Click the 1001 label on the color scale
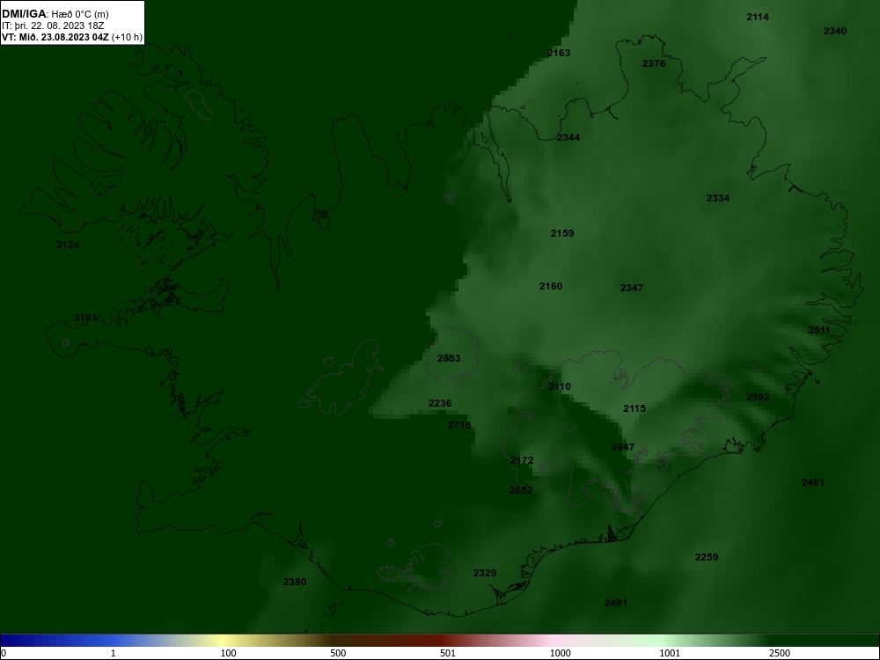880x660 pixels. coord(670,653)
